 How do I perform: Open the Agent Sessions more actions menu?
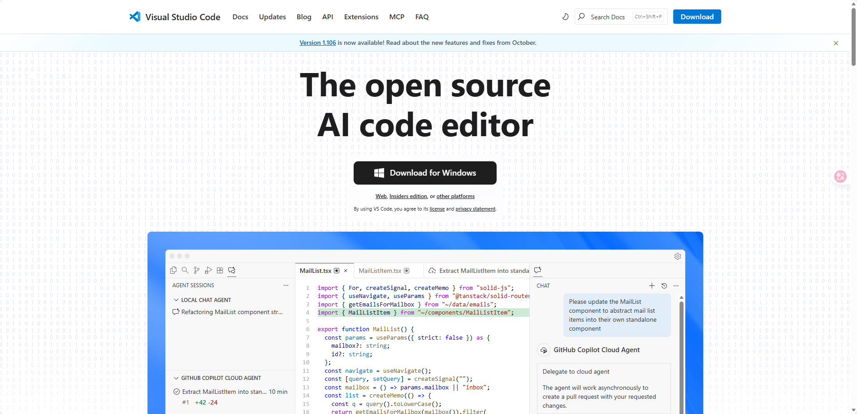tap(286, 285)
